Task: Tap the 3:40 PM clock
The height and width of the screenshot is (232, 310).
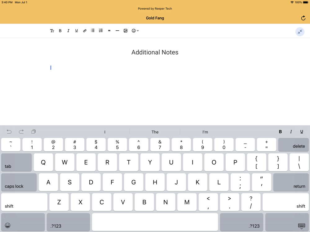Action: click(7, 2)
